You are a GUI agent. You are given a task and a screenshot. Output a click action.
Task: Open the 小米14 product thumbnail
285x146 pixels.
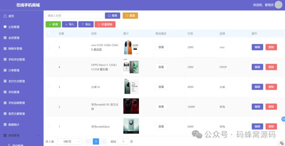[131, 86]
